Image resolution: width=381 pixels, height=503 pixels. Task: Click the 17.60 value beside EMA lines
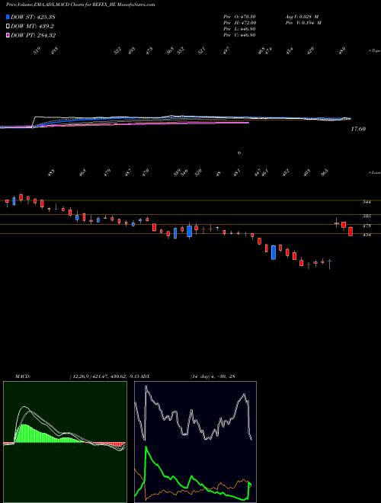[358, 129]
